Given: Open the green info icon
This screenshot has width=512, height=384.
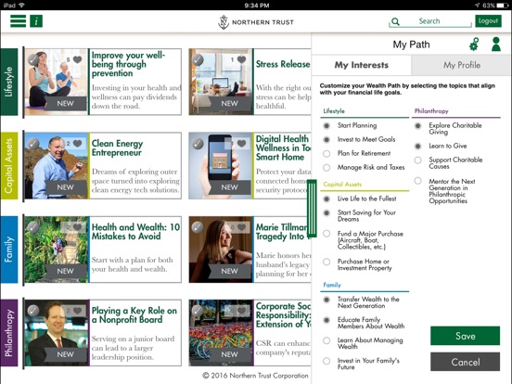Looking at the screenshot, I should 36,21.
